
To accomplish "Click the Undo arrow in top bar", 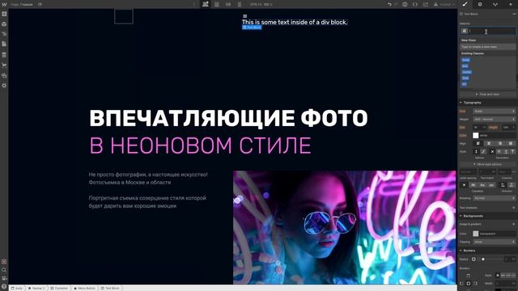I will 389,4.
